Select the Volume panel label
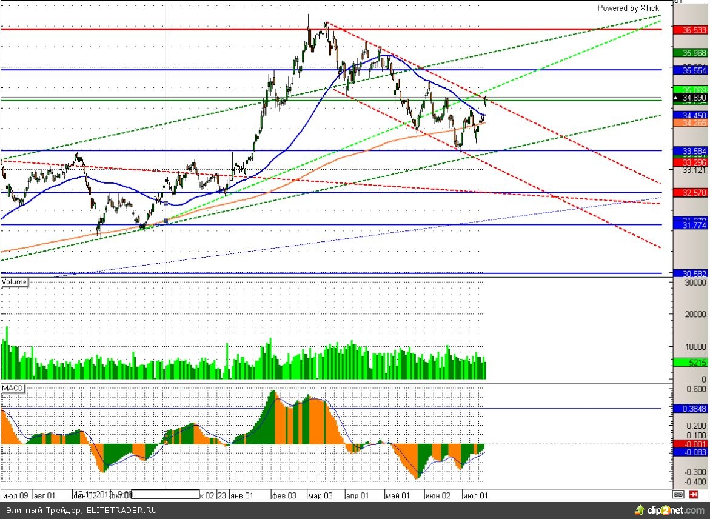The height and width of the screenshot is (519, 710). (14, 282)
